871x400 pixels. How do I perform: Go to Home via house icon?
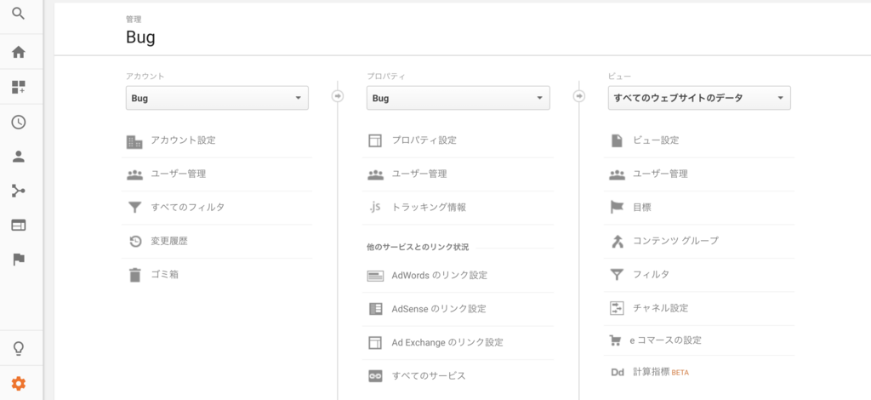tap(19, 52)
